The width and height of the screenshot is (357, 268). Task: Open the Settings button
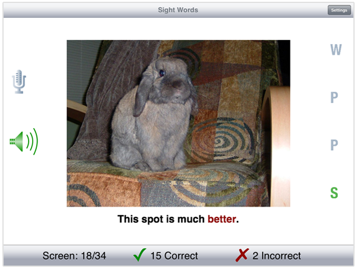[339, 10]
